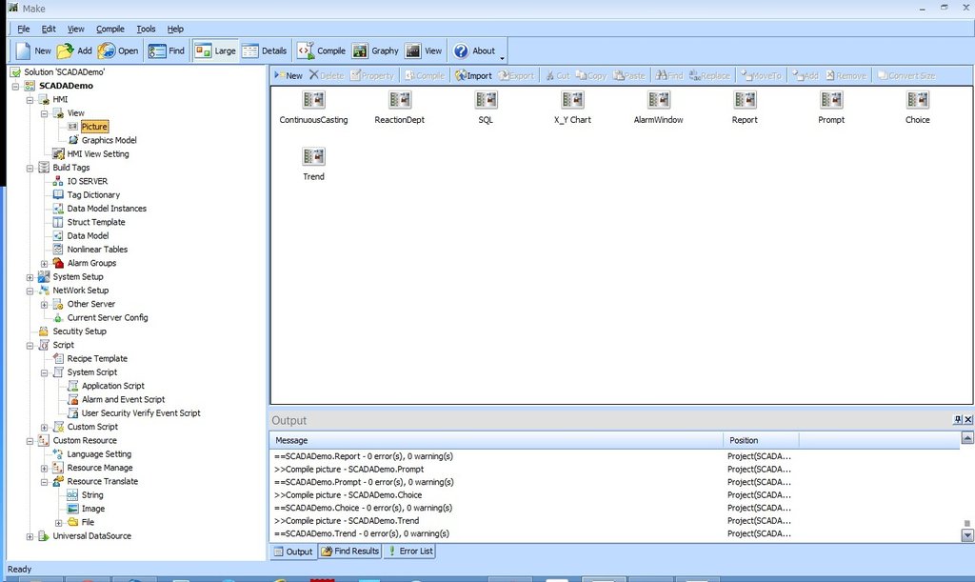Screen dimensions: 975x582
Task: Select the ContinuousCasting picture thumbnail
Action: pos(312,101)
